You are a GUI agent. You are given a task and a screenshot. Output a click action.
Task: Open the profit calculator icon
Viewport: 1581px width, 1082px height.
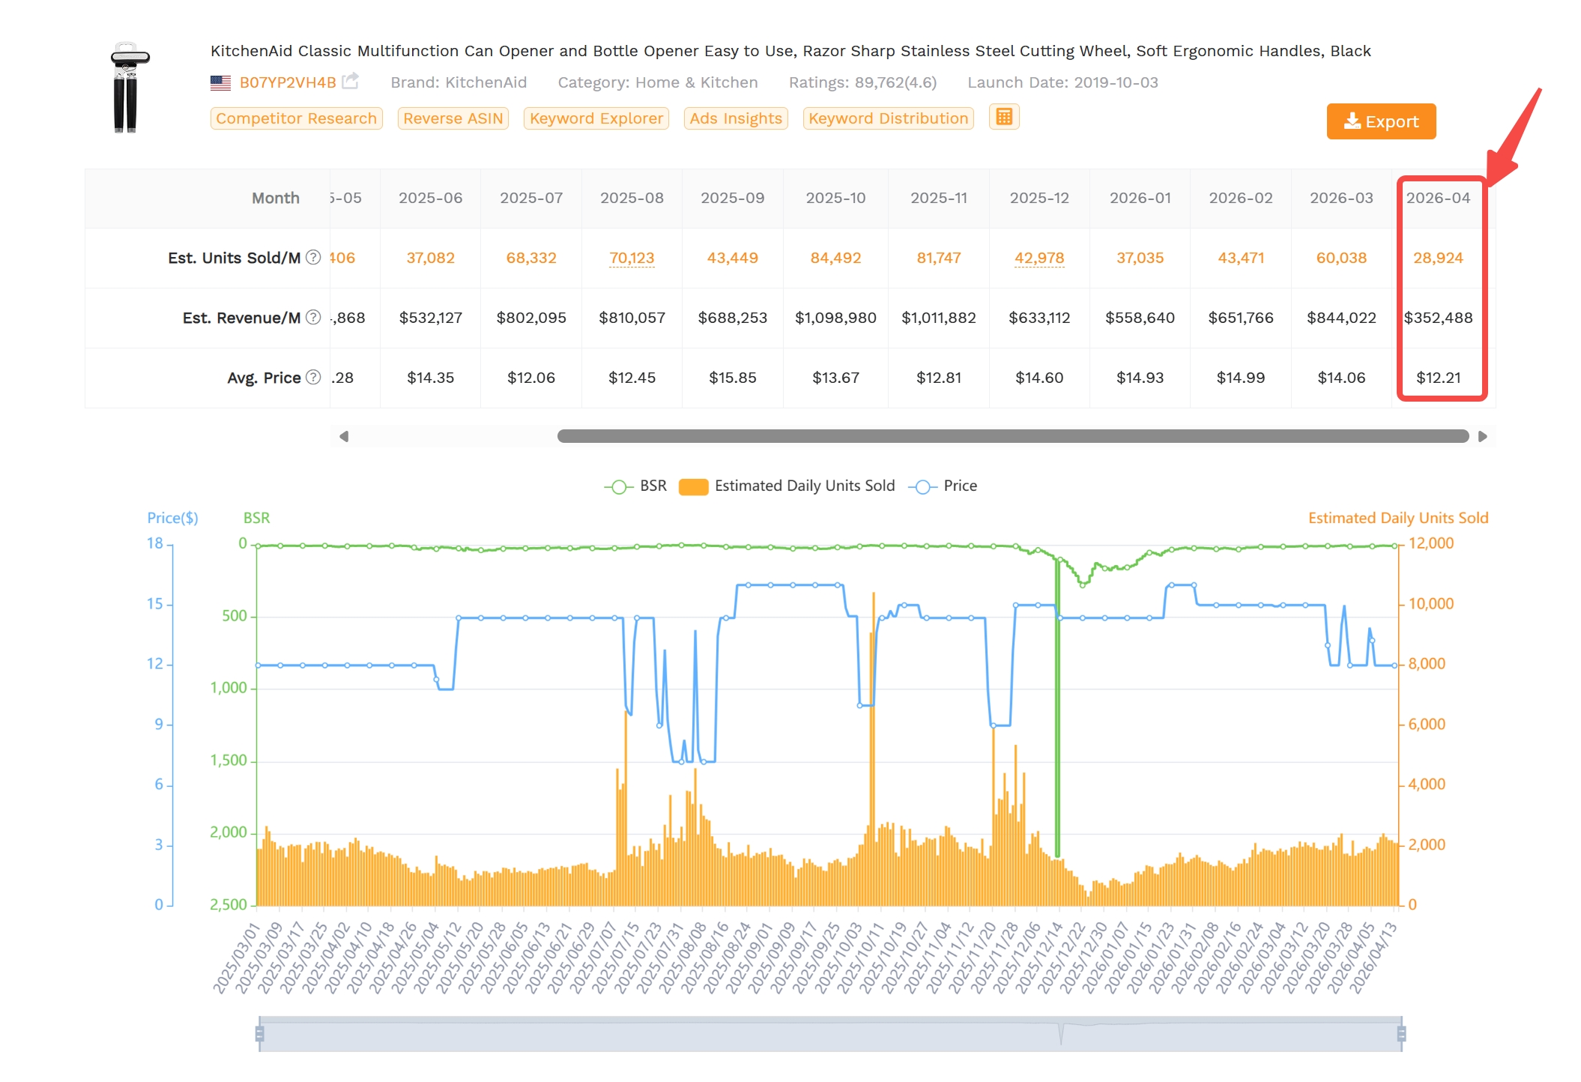1004,117
